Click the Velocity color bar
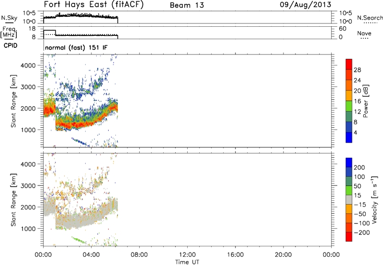The height and width of the screenshot is (265, 383). click(349, 199)
